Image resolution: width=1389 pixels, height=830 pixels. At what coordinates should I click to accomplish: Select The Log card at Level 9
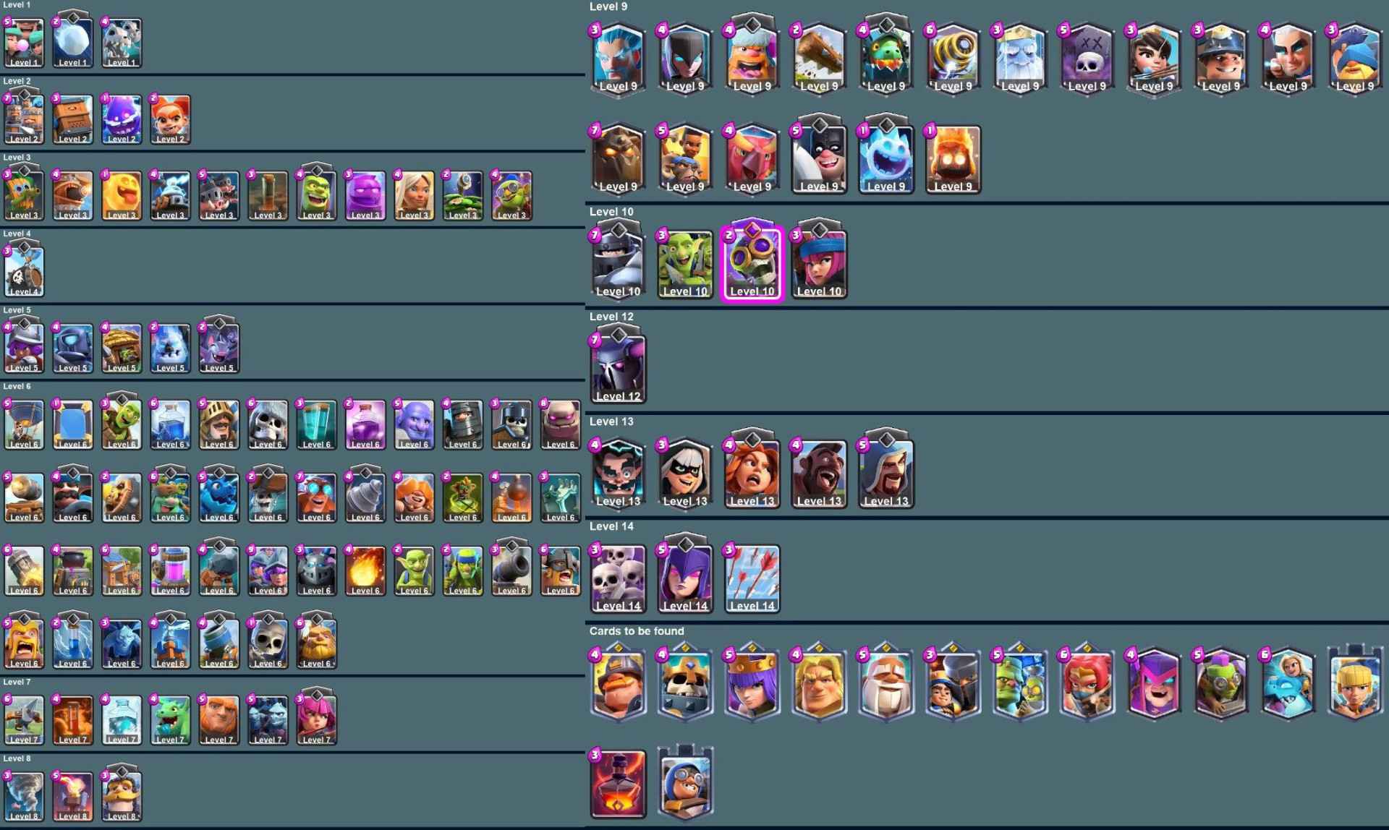pos(819,58)
